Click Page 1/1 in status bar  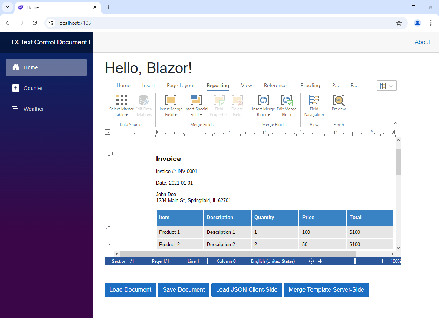tap(161, 261)
